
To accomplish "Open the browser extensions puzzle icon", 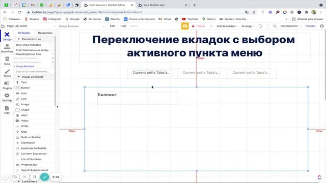I will (306, 12).
